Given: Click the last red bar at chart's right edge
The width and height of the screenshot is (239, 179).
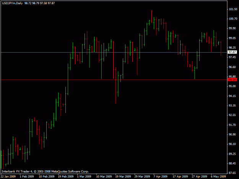Looking at the screenshot, I should (x=221, y=48).
